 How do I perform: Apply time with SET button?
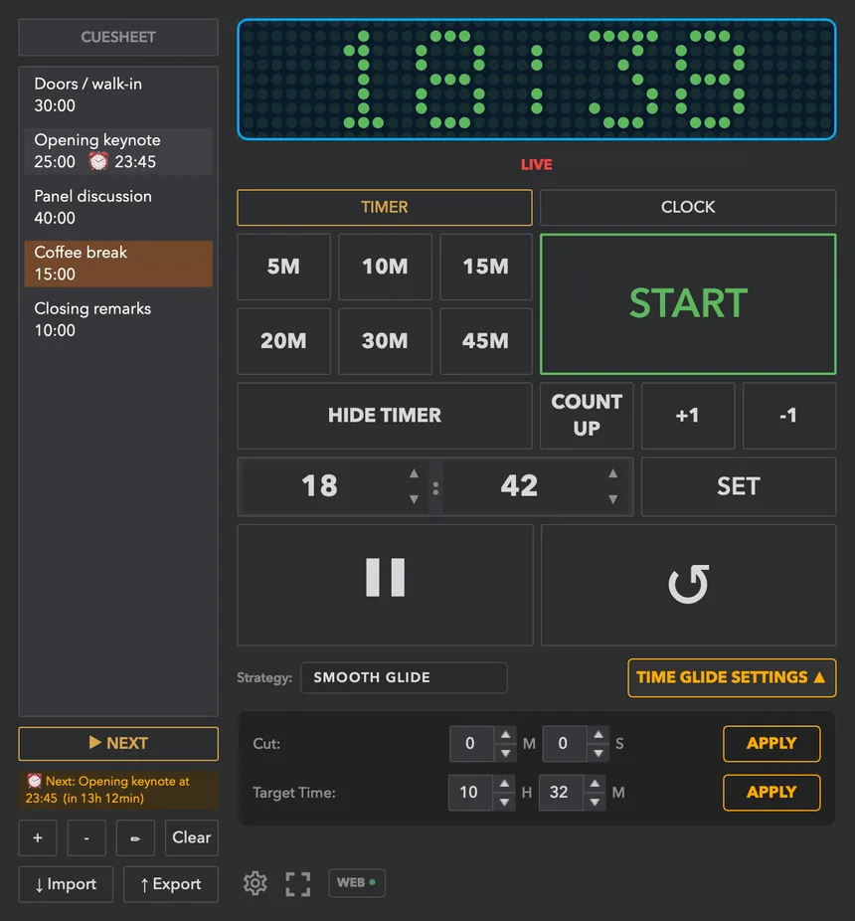739,487
